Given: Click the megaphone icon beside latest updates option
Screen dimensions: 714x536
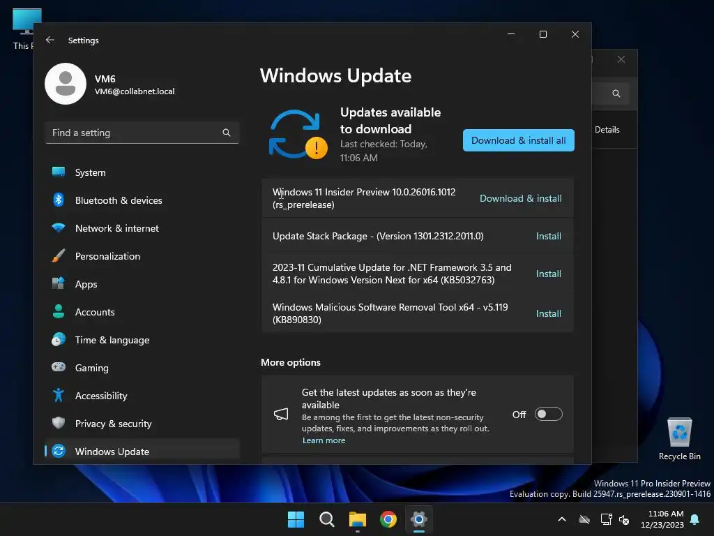Looking at the screenshot, I should point(281,414).
